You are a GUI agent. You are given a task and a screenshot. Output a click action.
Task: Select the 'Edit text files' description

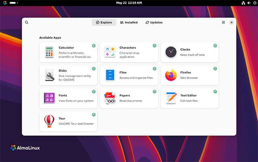(189, 101)
